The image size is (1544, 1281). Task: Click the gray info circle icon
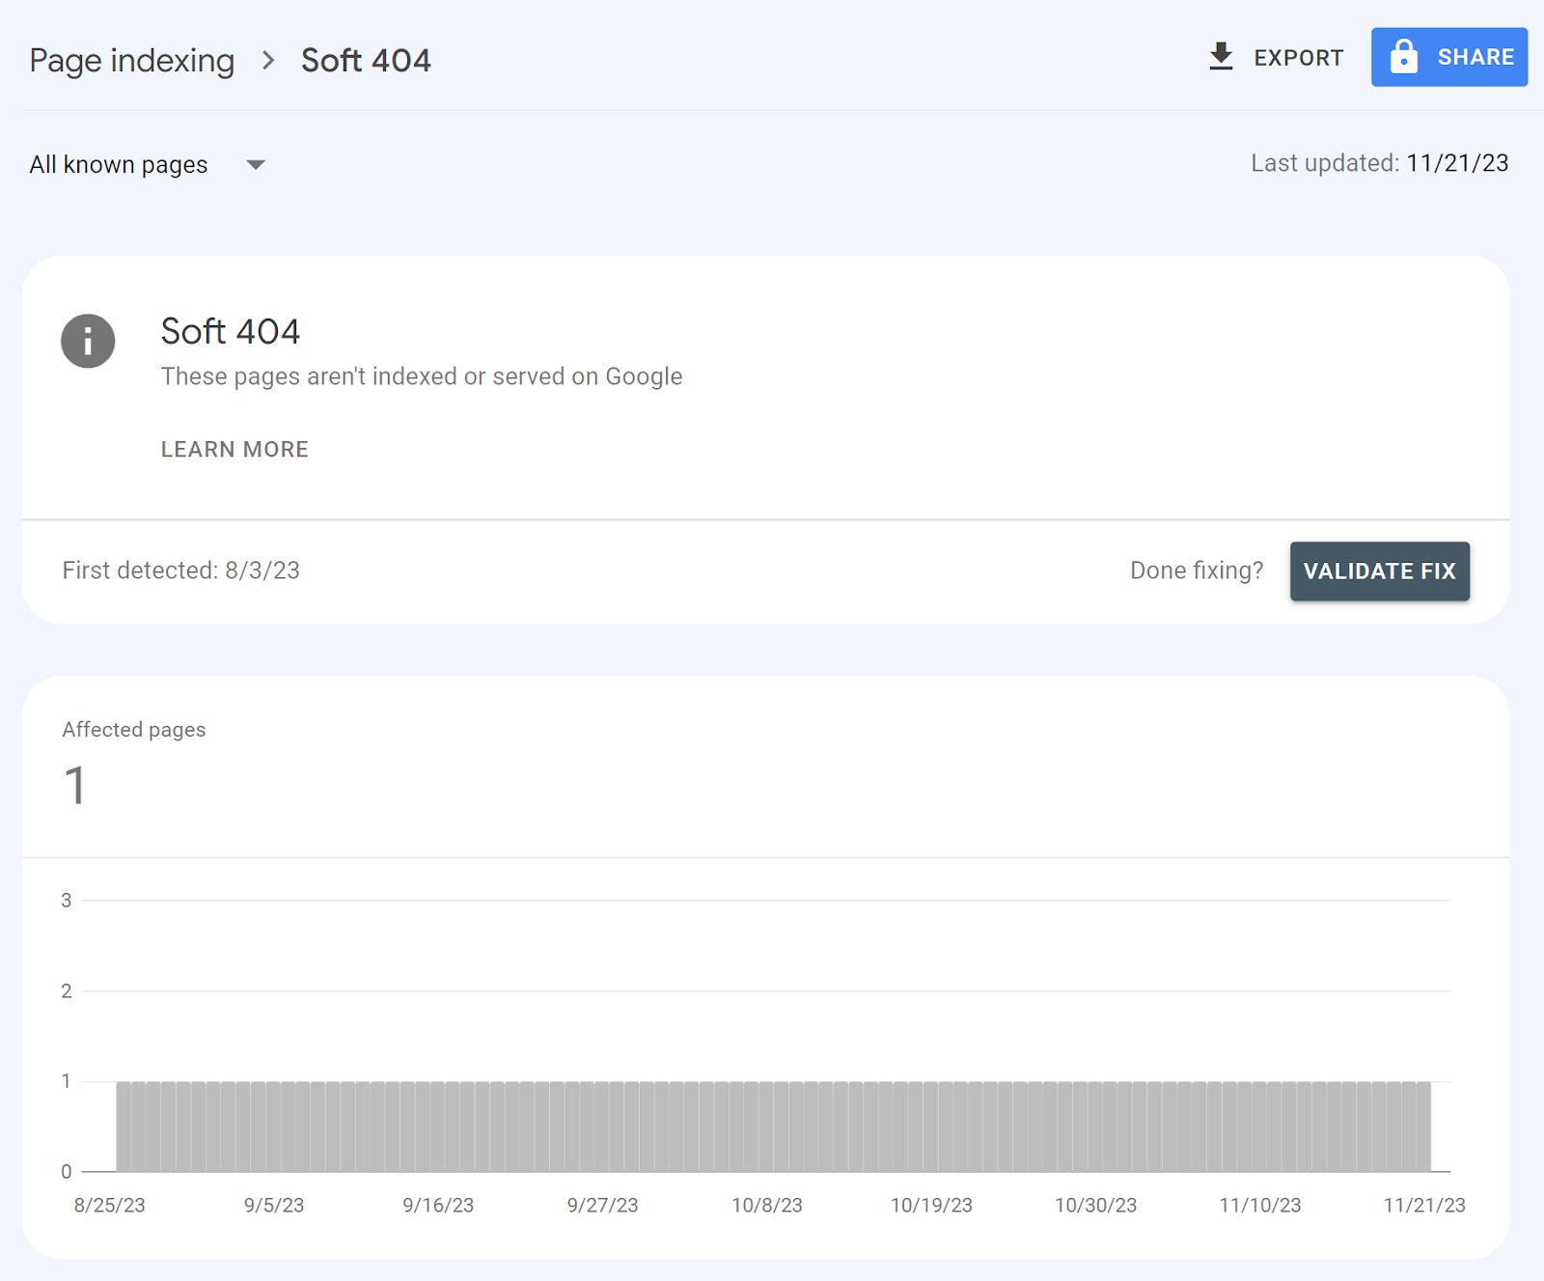pos(88,341)
